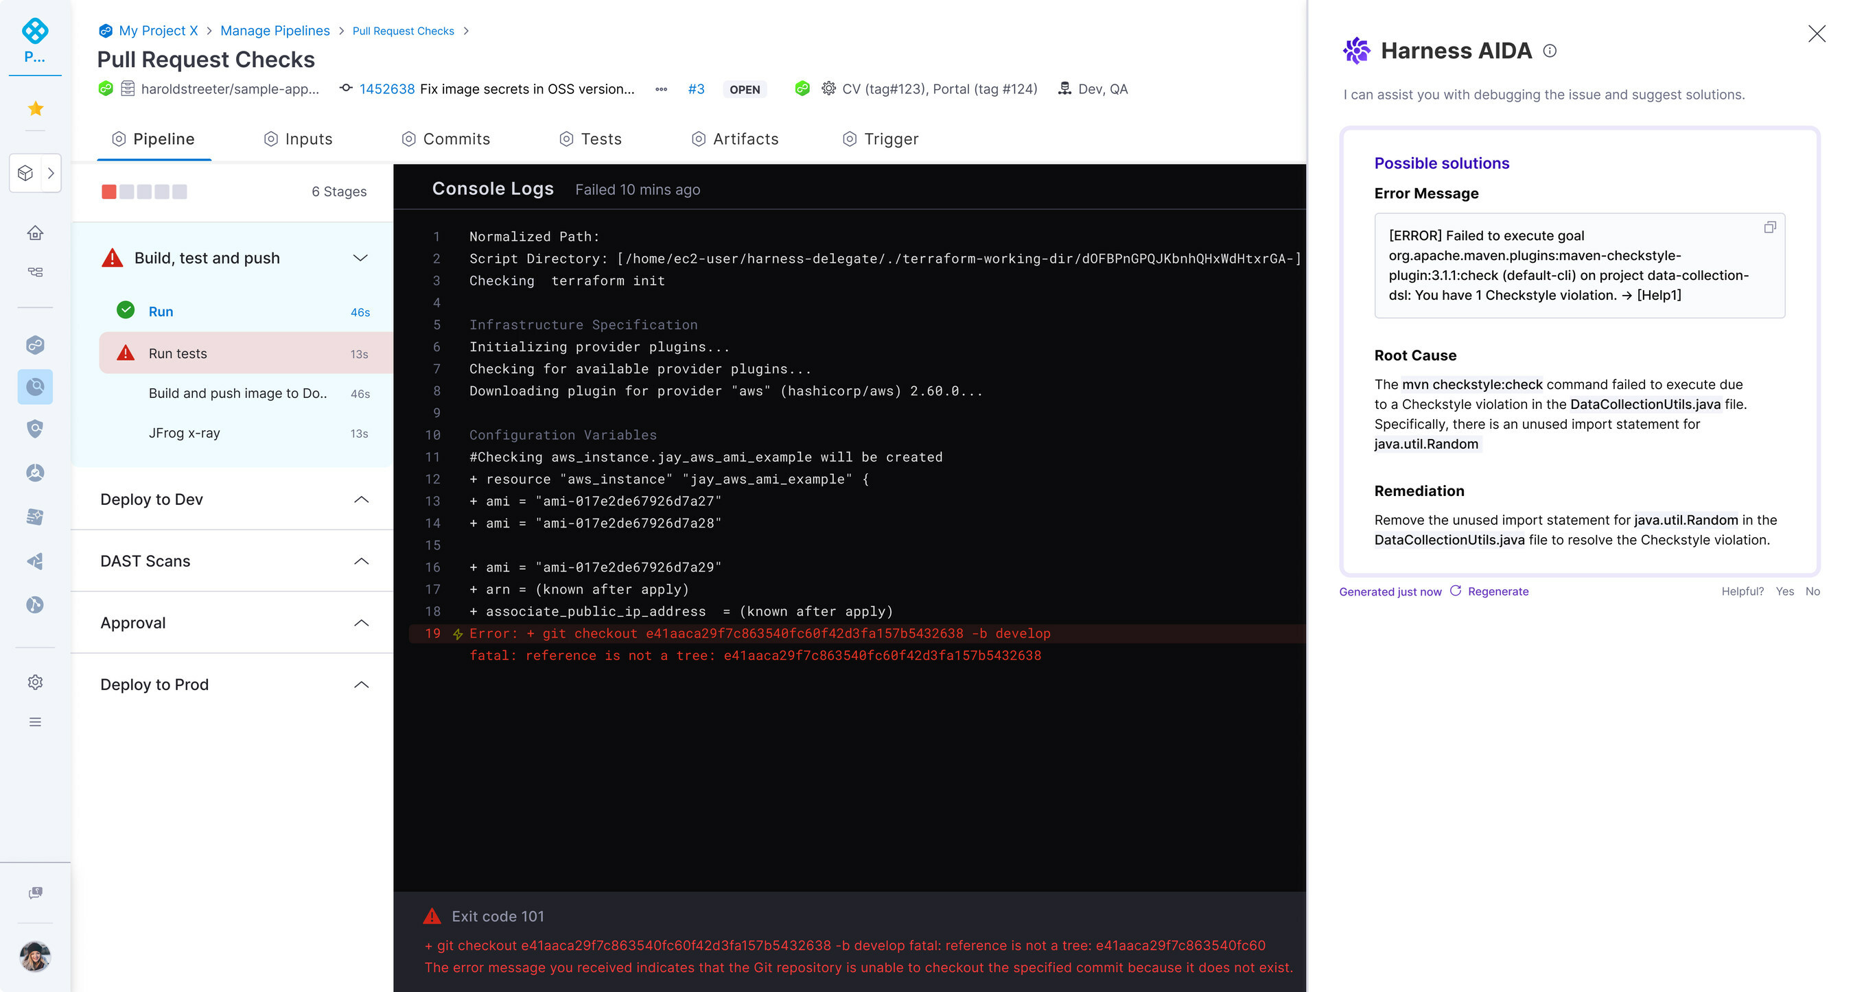Open the more options ellipsis near commit
1853x992 pixels.
pyautogui.click(x=661, y=89)
